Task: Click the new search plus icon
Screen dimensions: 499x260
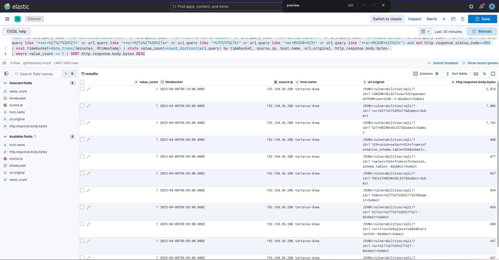Action: click(444, 19)
